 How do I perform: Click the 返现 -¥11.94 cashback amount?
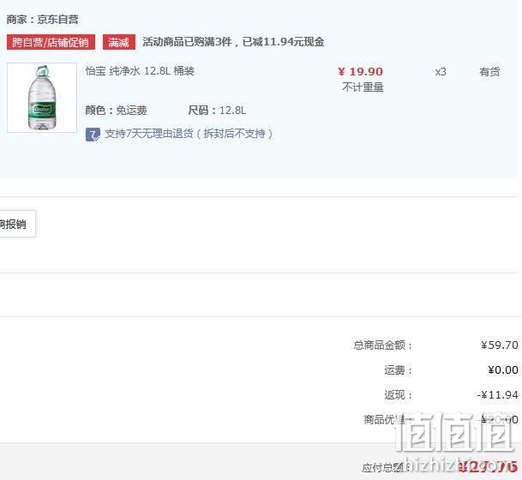(498, 395)
